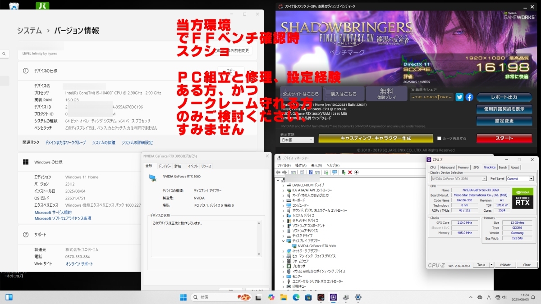Expand ディスク ドライブ node
The image size is (541, 304).
point(283,236)
